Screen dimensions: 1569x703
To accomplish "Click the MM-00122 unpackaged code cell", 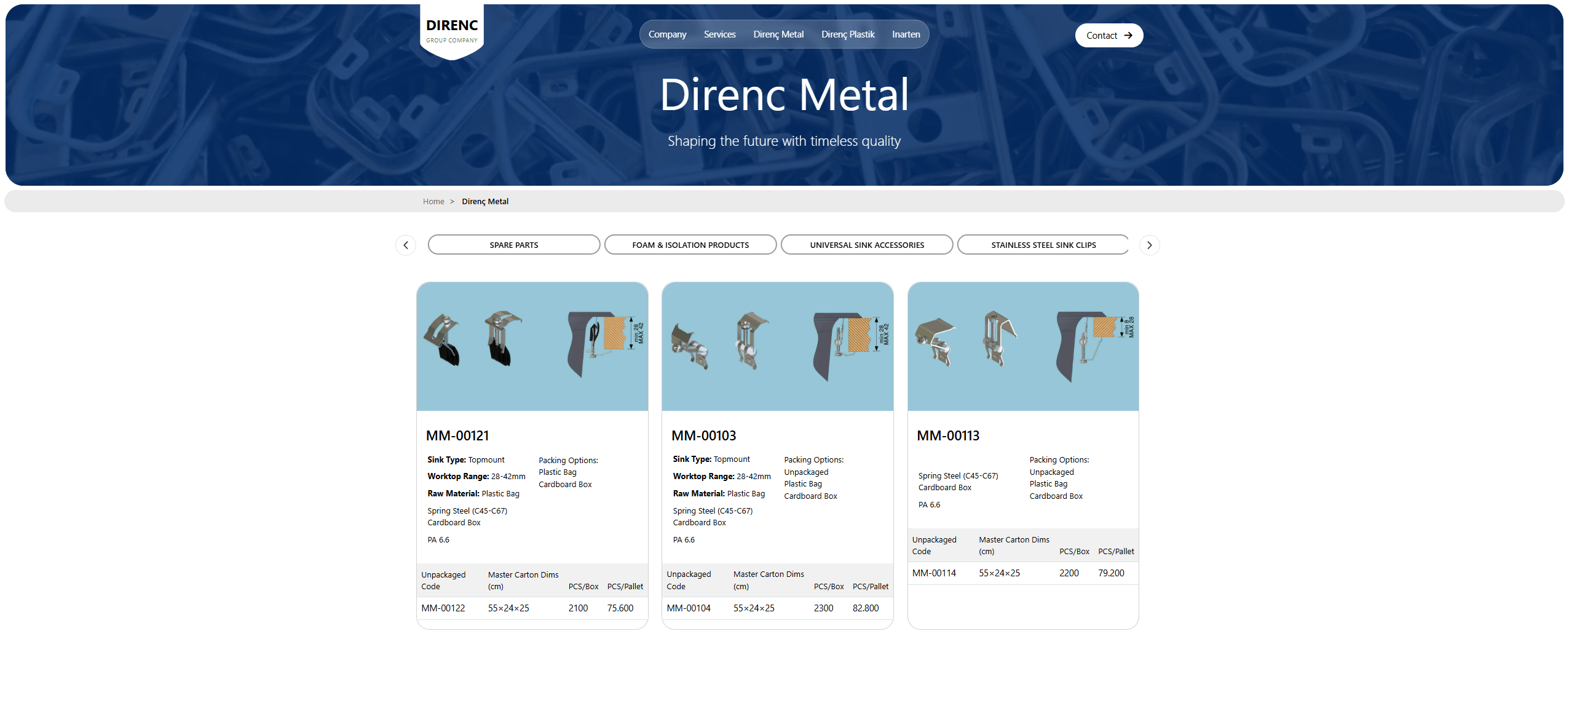I will [x=443, y=608].
